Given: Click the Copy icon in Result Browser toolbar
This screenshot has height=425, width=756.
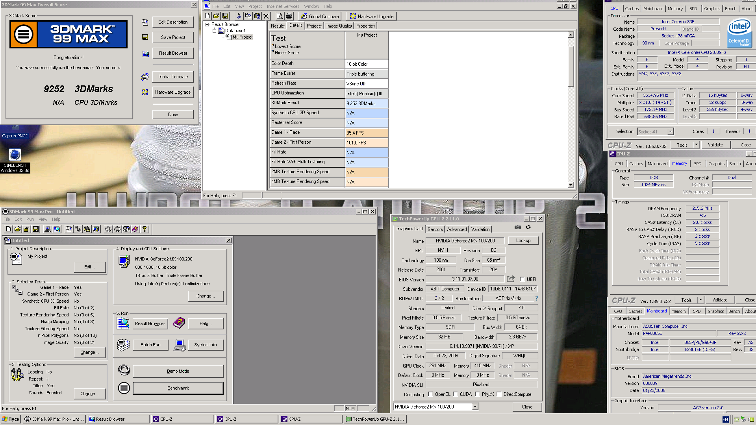Looking at the screenshot, I should pyautogui.click(x=248, y=16).
